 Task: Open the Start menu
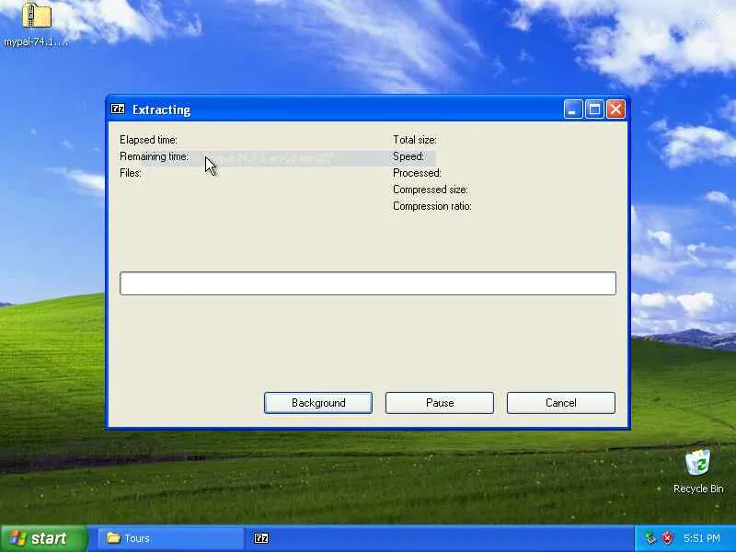pyautogui.click(x=44, y=538)
